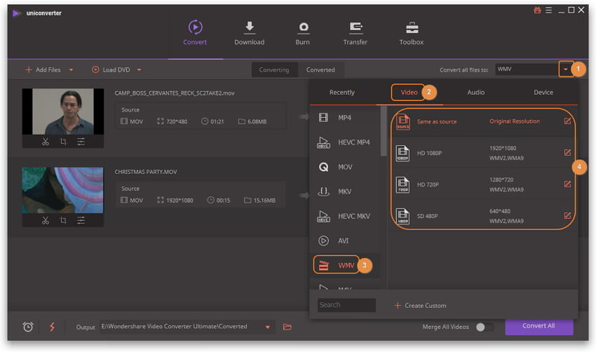Viewport: 596px width, 352px height.
Task: Click the Convert All button
Action: tap(538, 326)
